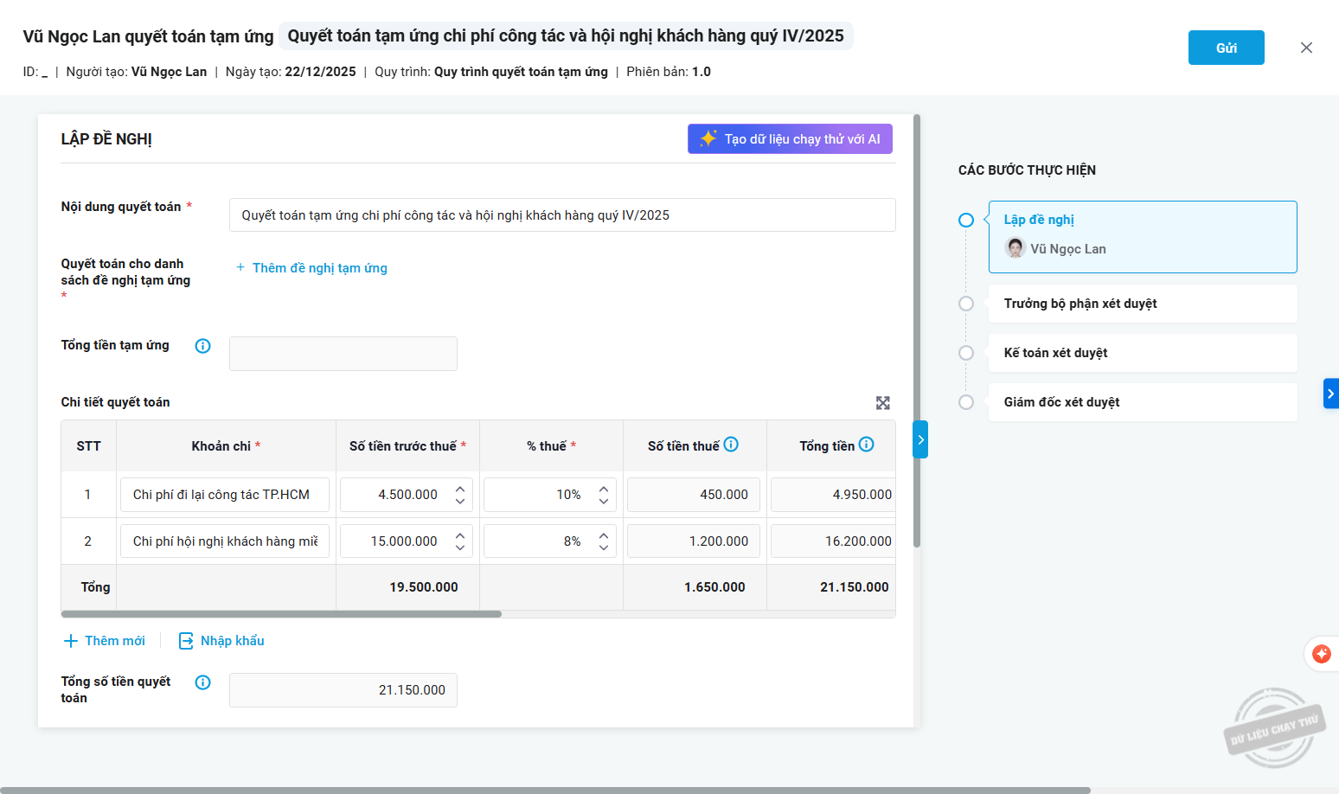Image resolution: width=1339 pixels, height=794 pixels.
Task: Click the Nhập khẩu import icon
Action: pyautogui.click(x=186, y=641)
